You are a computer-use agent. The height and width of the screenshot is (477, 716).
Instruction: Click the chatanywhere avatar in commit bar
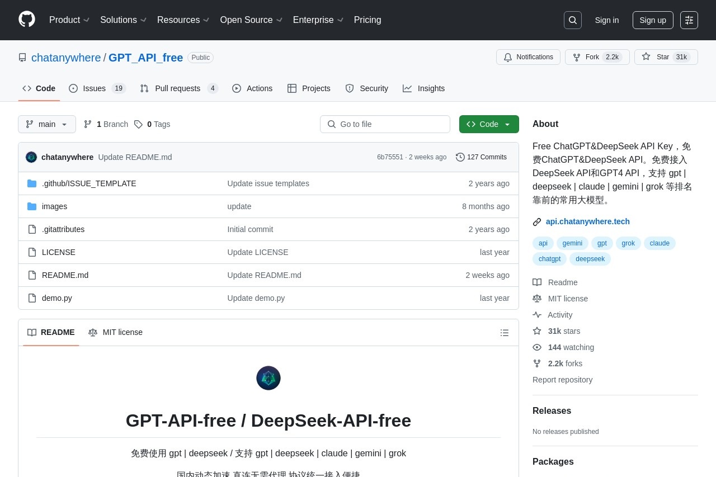click(31, 157)
